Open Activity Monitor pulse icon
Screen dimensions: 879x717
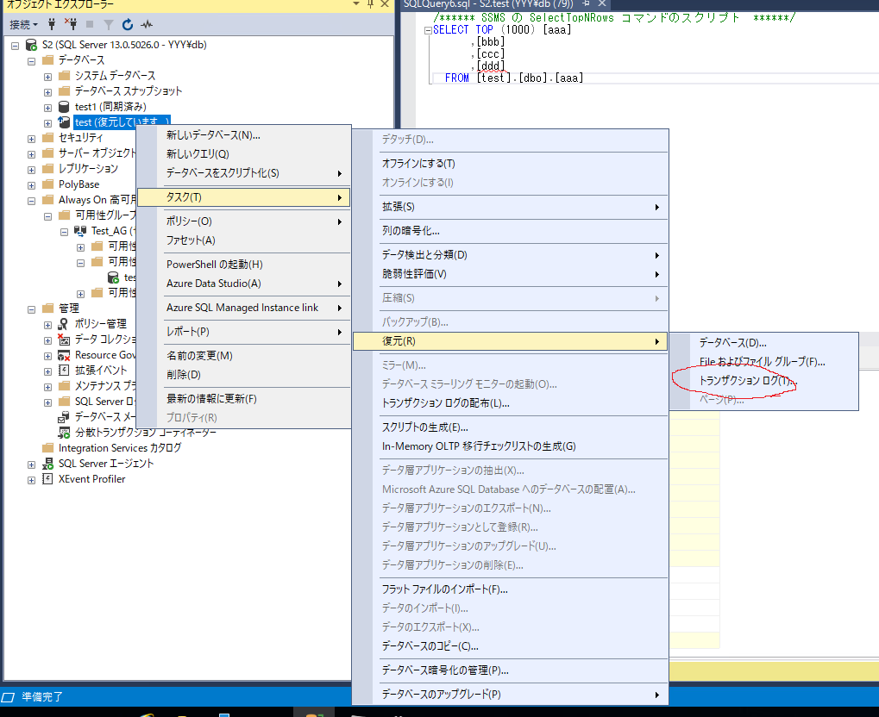147,24
